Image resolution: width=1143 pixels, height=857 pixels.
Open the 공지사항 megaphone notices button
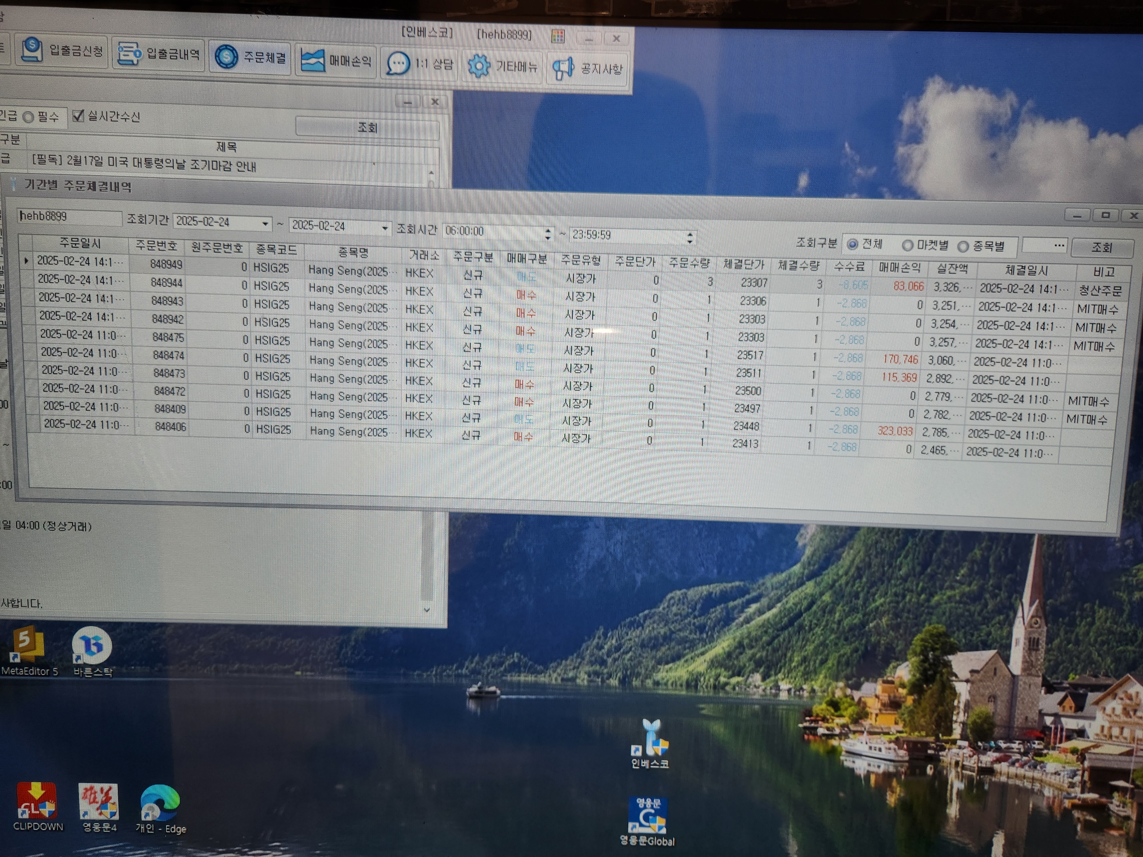click(x=587, y=69)
